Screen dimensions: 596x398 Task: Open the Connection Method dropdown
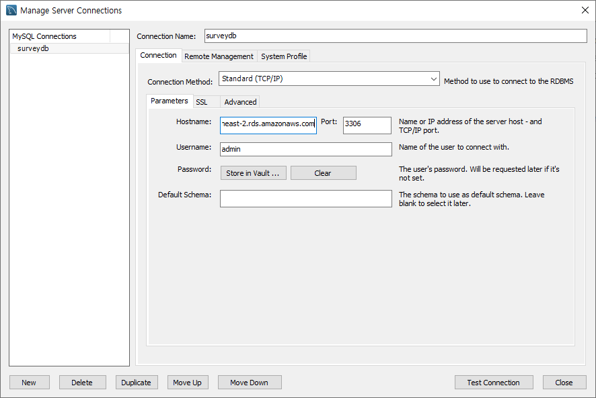(329, 79)
